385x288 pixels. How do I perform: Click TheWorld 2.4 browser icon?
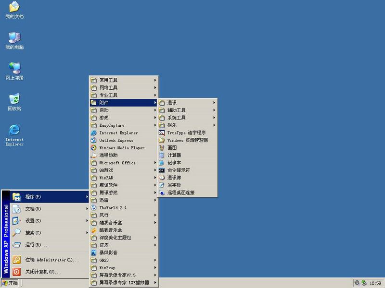93,208
